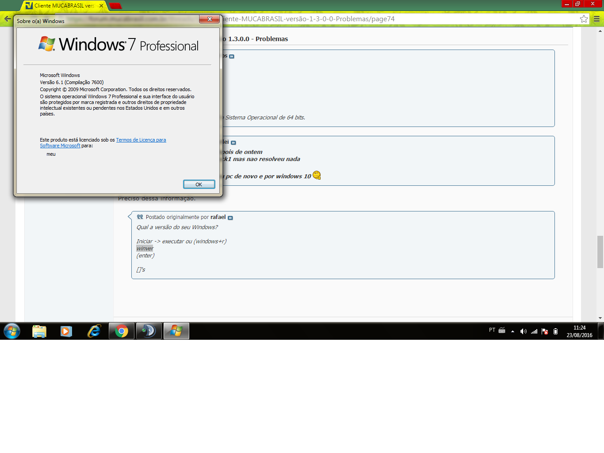Open the Chrome menu (three lines icon)

click(596, 19)
